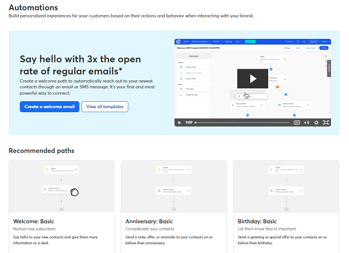Open View all templates
The width and height of the screenshot is (349, 253).
point(105,107)
